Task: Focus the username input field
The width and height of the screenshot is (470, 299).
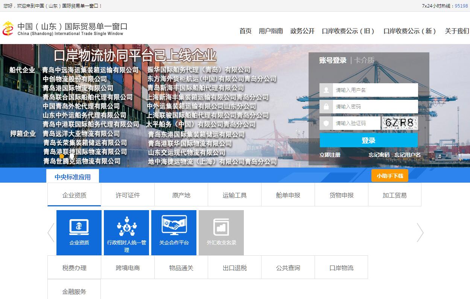Action: (x=375, y=90)
